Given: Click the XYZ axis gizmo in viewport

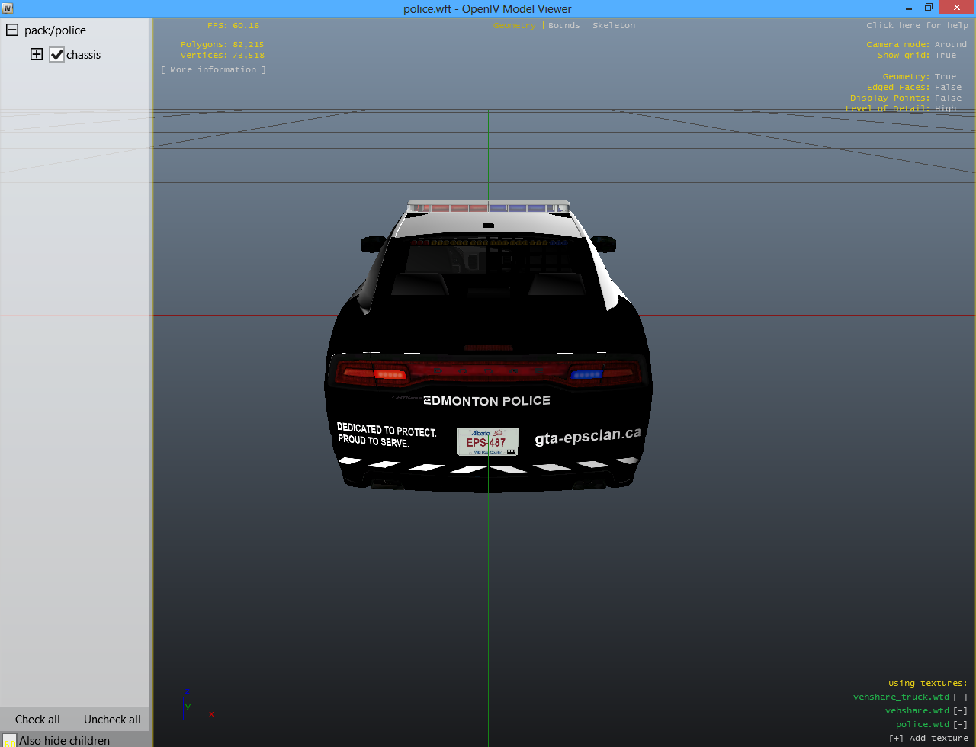Looking at the screenshot, I should (x=191, y=709).
